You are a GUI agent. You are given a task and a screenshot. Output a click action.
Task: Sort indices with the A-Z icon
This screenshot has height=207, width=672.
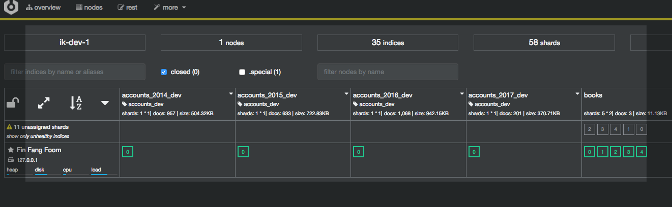(x=75, y=103)
